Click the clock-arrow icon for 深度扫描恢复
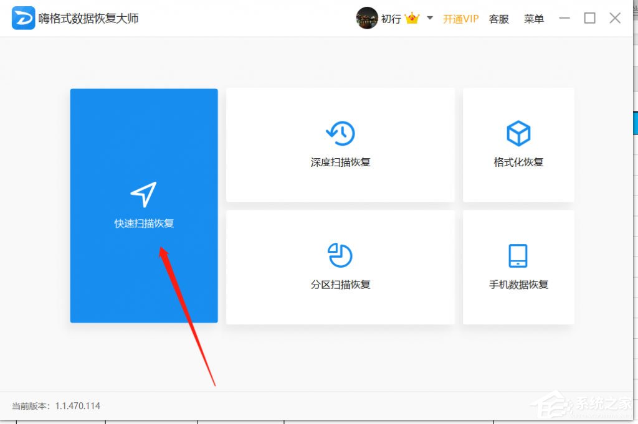The image size is (638, 424). click(340, 133)
